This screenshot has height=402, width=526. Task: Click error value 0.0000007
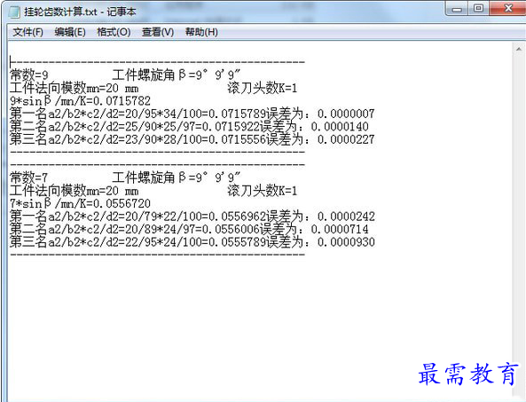[x=346, y=114]
